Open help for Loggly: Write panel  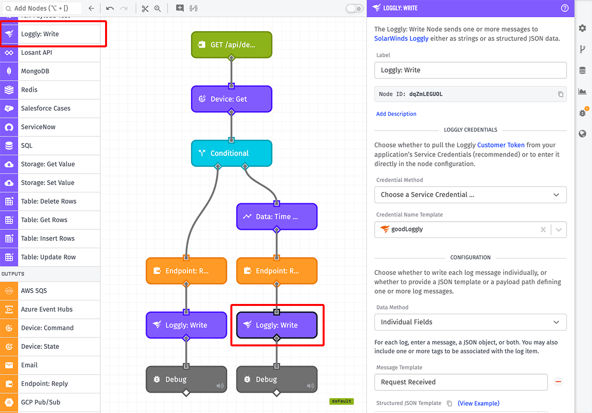[x=565, y=8]
